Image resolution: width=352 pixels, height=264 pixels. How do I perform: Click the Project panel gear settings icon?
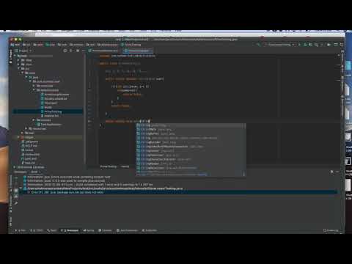click(x=78, y=51)
